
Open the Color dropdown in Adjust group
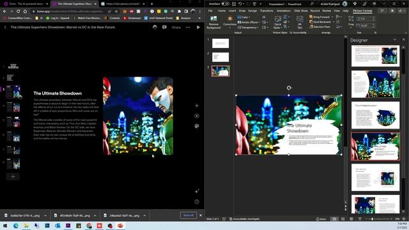pyautogui.click(x=244, y=17)
